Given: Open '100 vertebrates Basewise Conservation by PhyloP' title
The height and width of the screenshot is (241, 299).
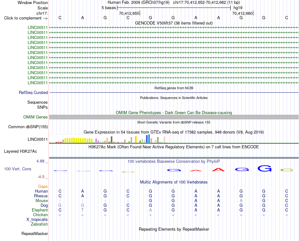Looking at the screenshot, I should 174,162.
